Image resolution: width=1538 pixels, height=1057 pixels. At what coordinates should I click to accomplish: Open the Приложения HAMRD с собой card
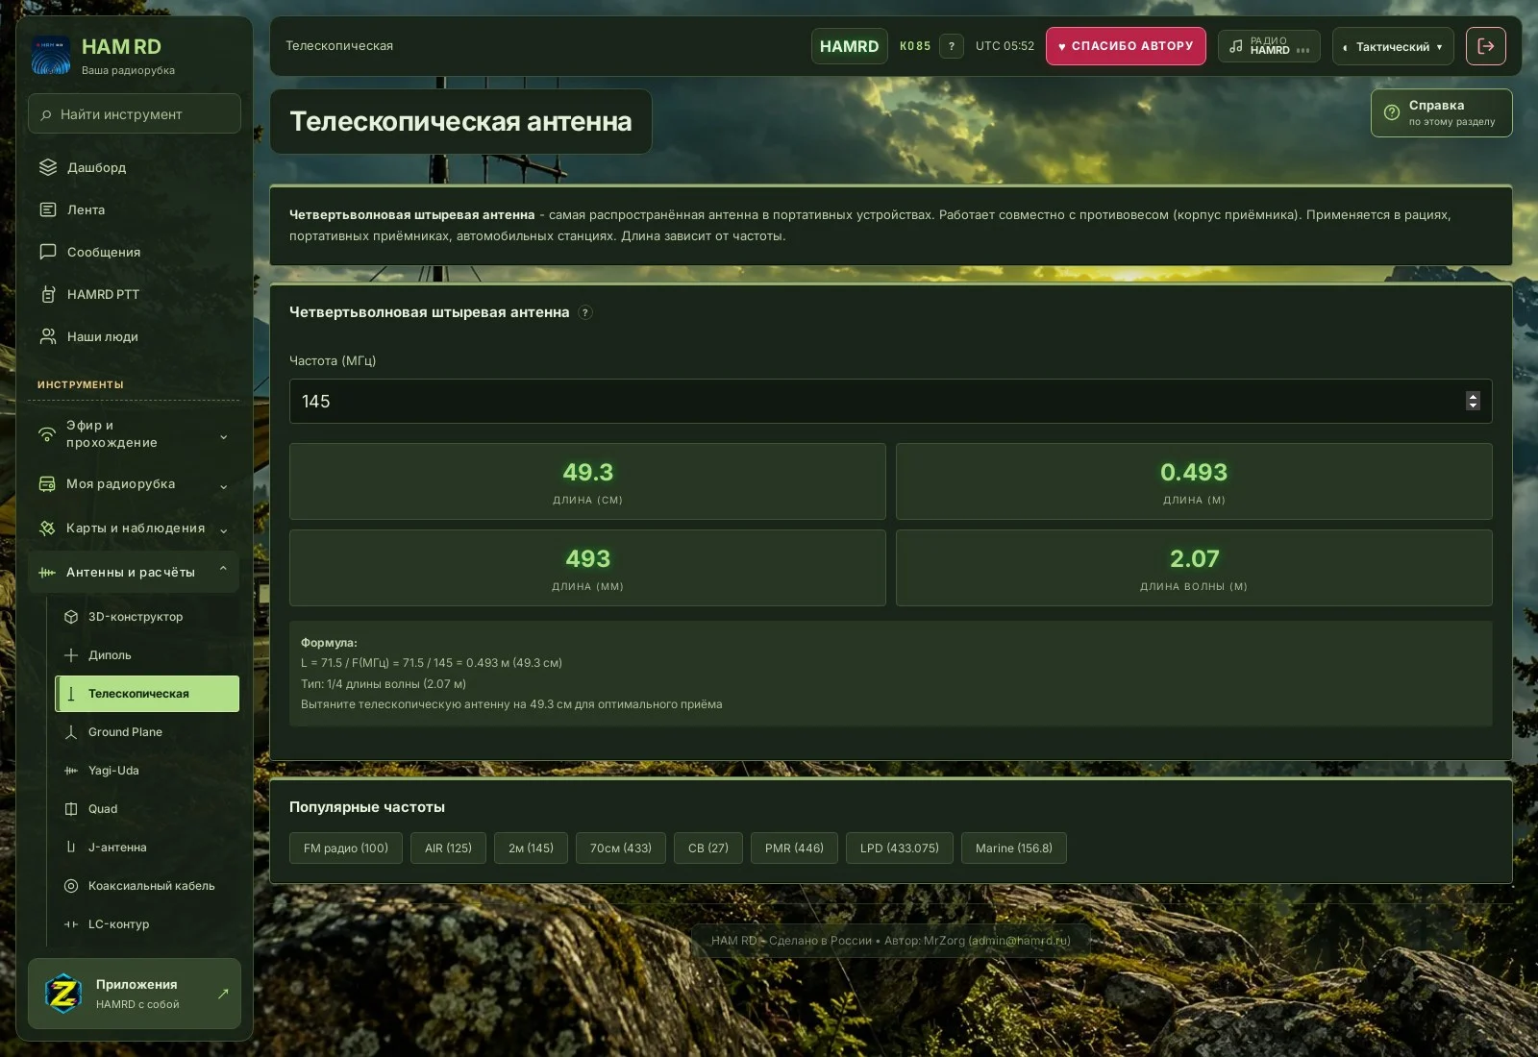pyautogui.click(x=135, y=994)
